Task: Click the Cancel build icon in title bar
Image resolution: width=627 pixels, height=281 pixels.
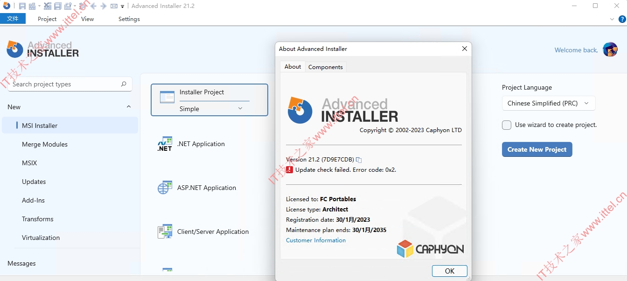Action: pos(48,6)
